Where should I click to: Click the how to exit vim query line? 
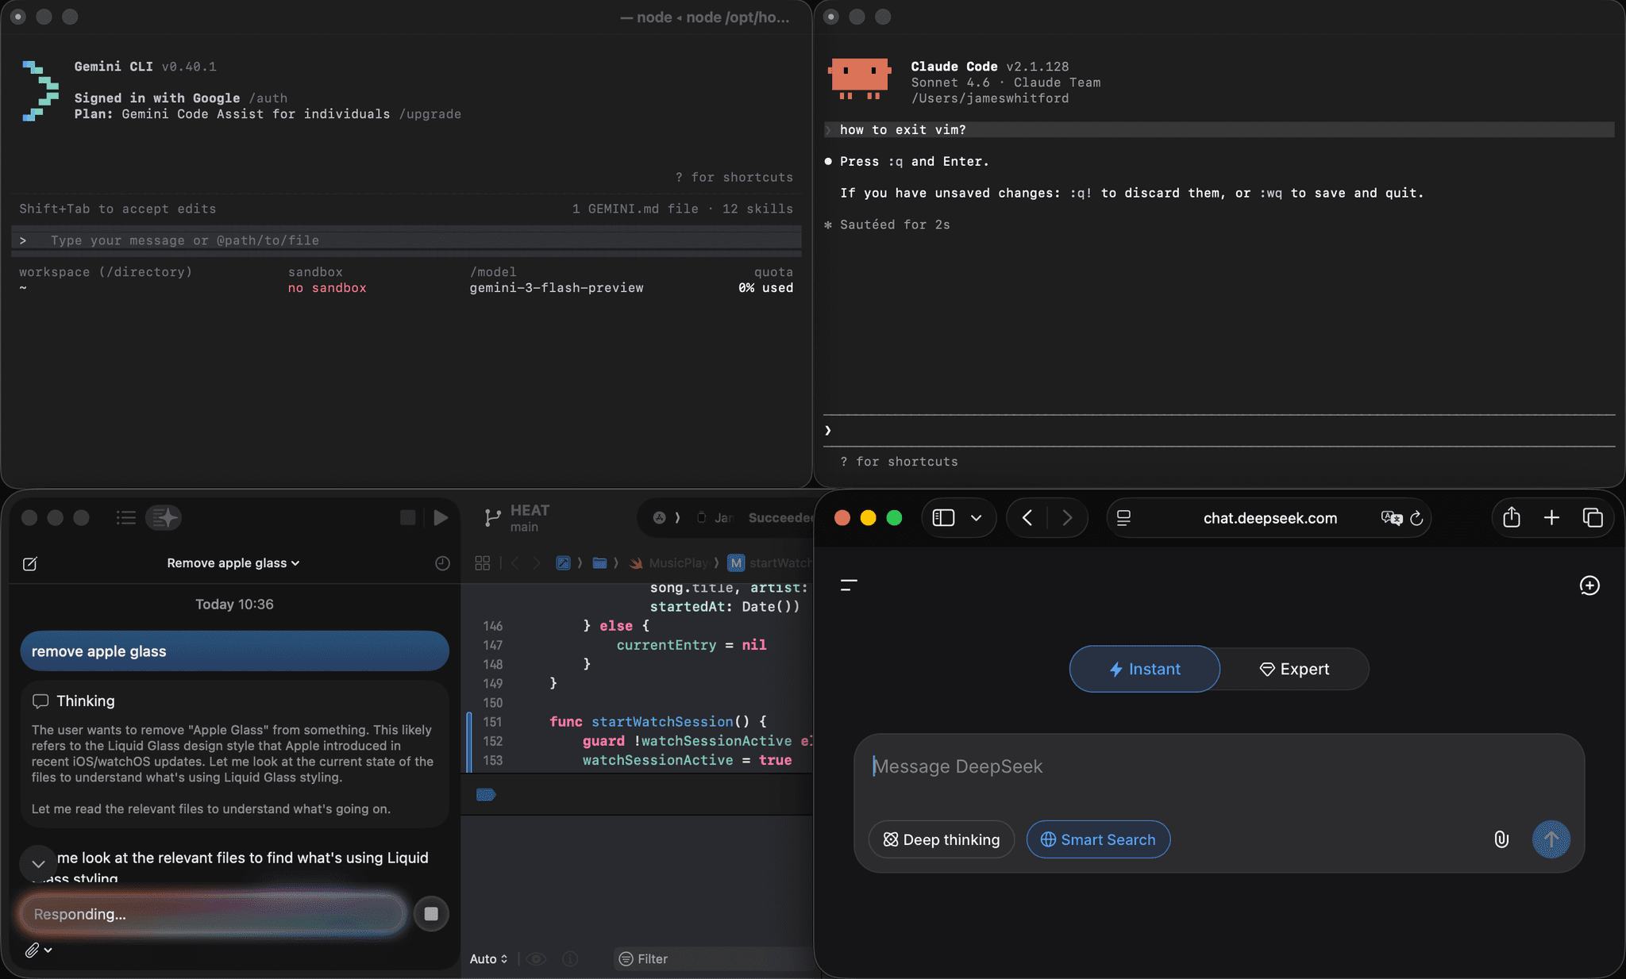click(x=1219, y=130)
